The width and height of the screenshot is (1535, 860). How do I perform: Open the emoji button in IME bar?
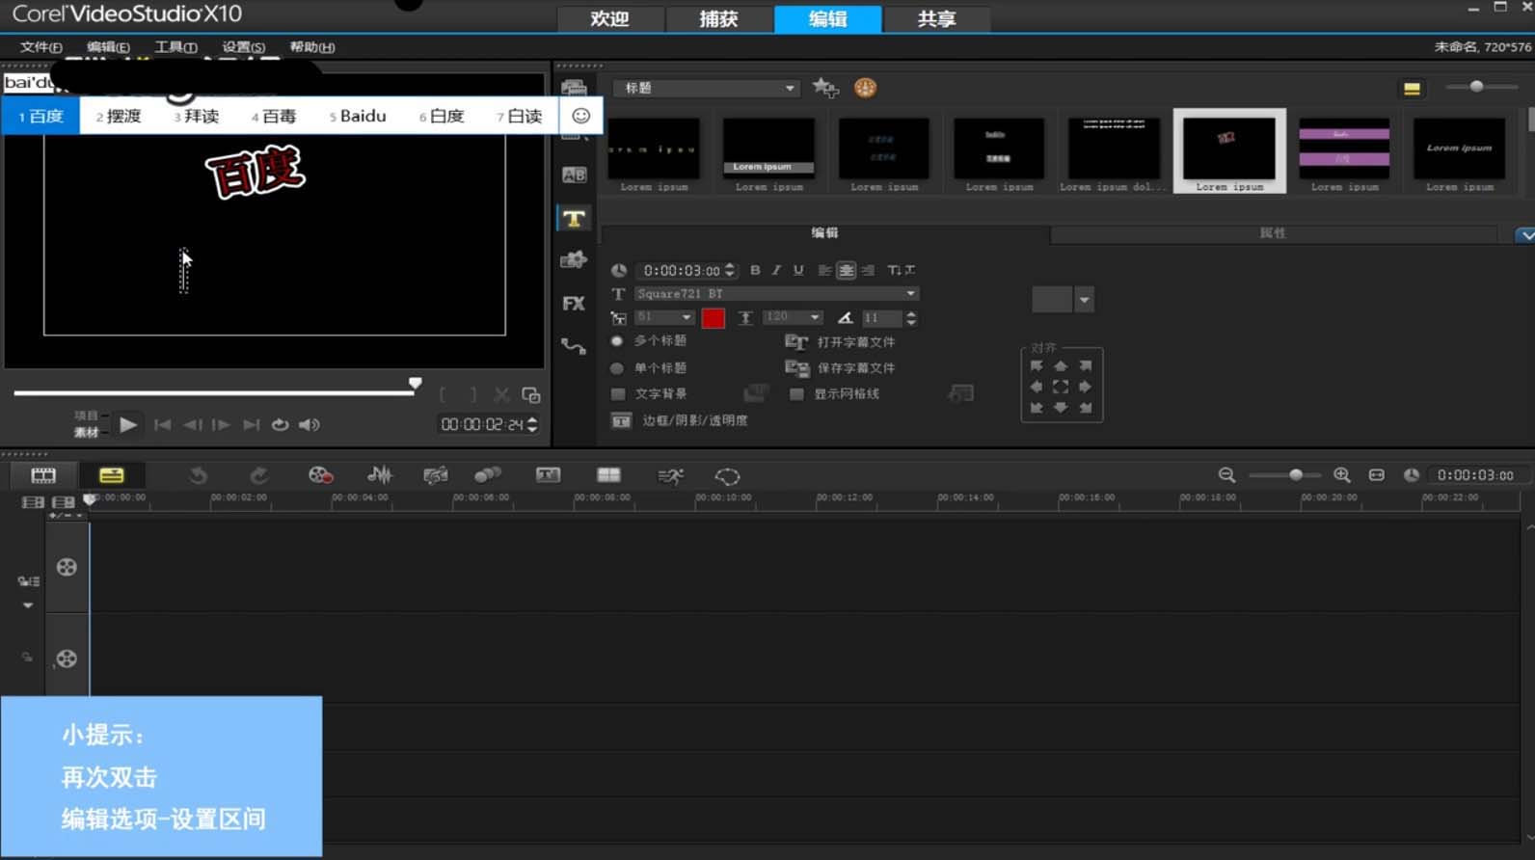pos(580,116)
